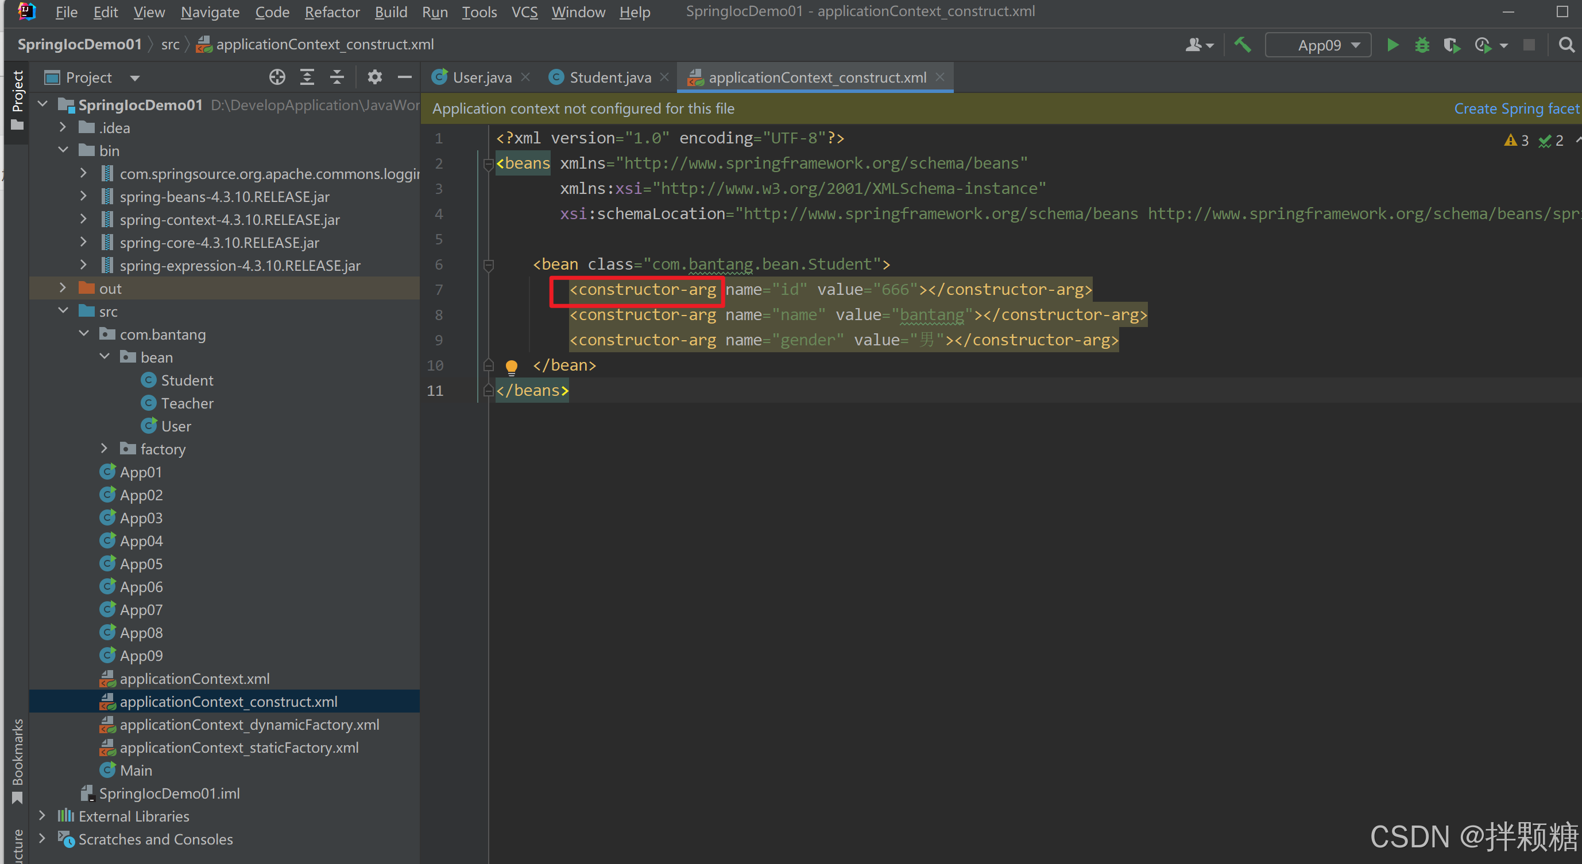The height and width of the screenshot is (864, 1582).
Task: Open the App09 run configuration dropdown
Action: point(1319,45)
